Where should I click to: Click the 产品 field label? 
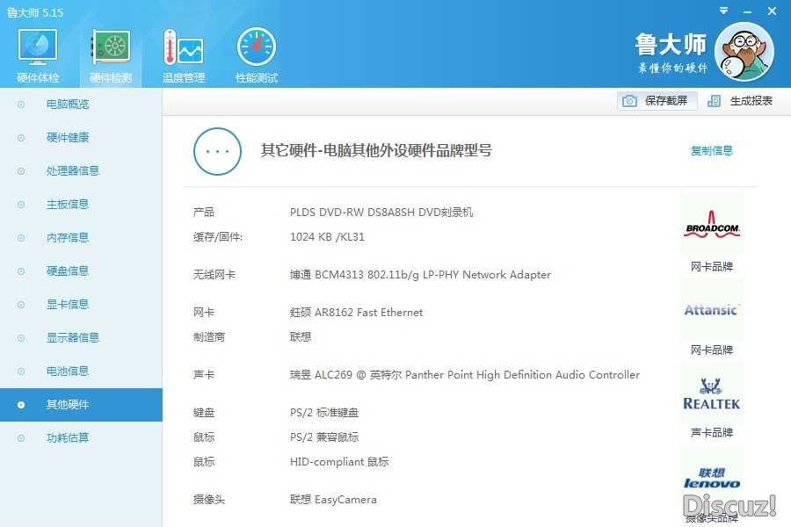click(x=203, y=213)
